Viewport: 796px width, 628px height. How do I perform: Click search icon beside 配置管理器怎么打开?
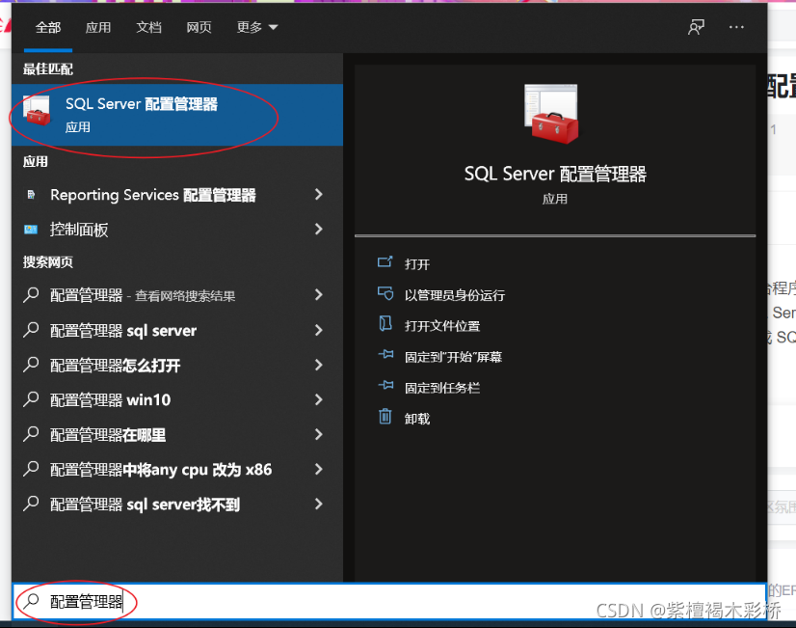click(31, 365)
